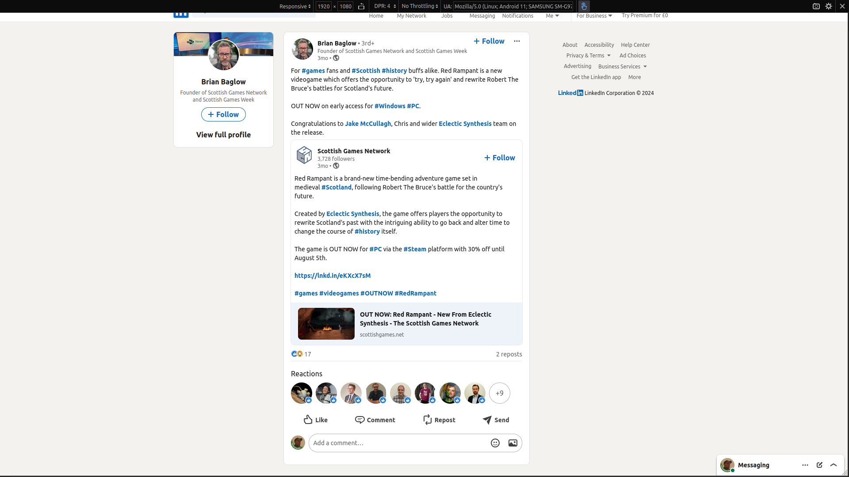
Task: Click the user agent string field
Action: [513, 6]
